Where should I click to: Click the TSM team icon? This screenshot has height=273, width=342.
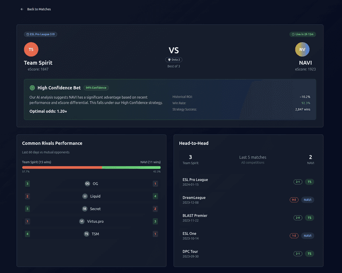pos(86,234)
